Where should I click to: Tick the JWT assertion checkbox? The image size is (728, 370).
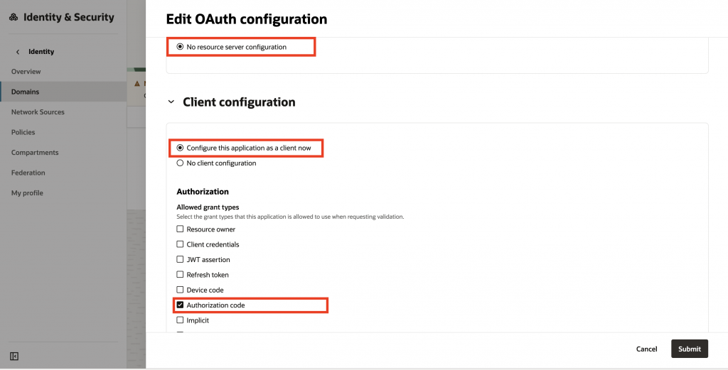pyautogui.click(x=180, y=260)
